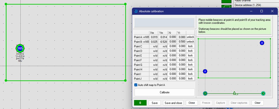The image size is (279, 109).
Task: Click point A marker in calibration diagram
Action: (205, 71)
